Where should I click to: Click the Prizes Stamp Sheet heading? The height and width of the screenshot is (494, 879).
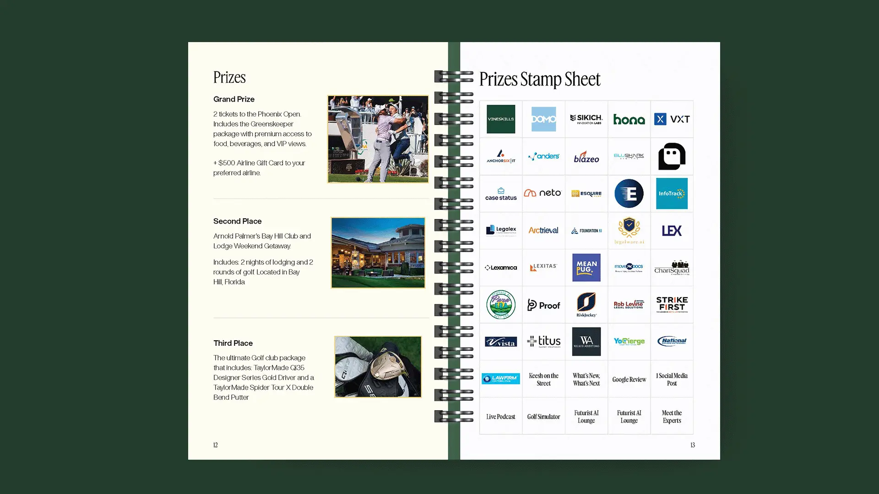tap(539, 79)
